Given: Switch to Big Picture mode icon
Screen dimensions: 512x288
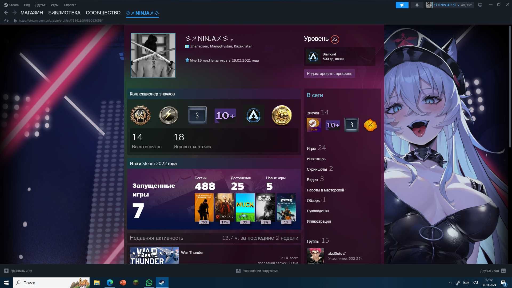Looking at the screenshot, I should (480, 5).
